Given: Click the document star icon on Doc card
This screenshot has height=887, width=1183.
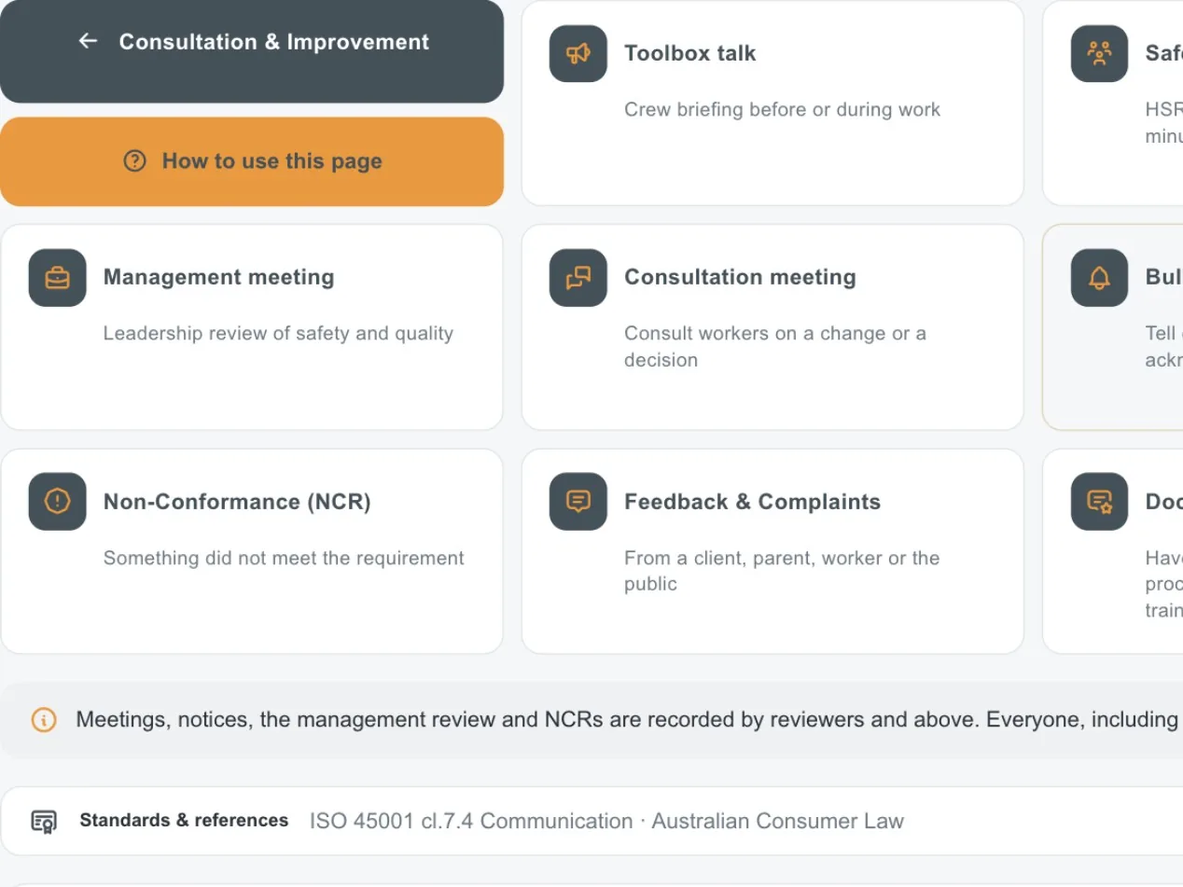Looking at the screenshot, I should pyautogui.click(x=1100, y=502).
